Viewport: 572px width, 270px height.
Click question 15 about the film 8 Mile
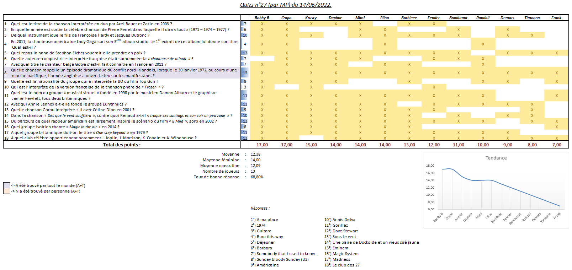(114, 121)
